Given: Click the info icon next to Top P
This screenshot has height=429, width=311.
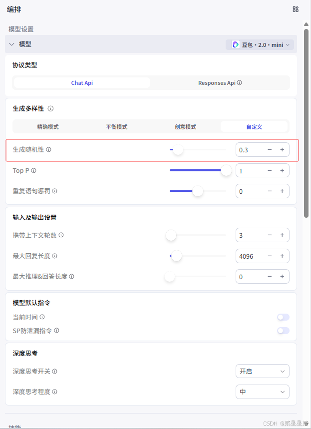Looking at the screenshot, I should tap(33, 170).
